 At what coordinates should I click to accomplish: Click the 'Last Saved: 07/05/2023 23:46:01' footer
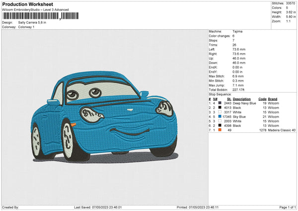(98, 207)
